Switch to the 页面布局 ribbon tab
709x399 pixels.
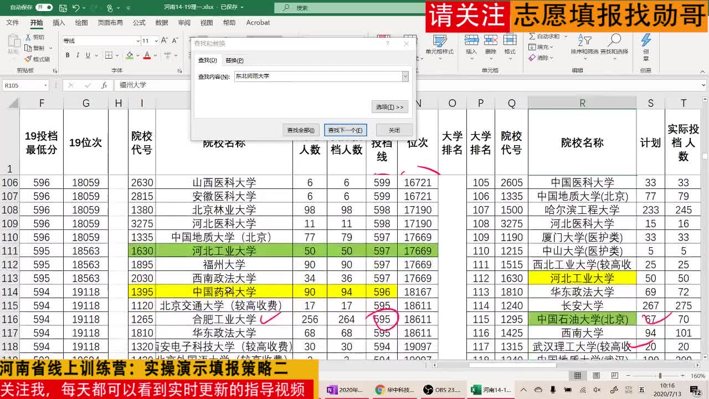(x=110, y=23)
